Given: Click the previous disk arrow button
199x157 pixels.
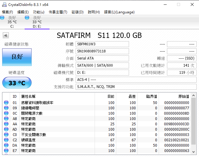Looking at the screenshot, I should (x=6, y=35).
